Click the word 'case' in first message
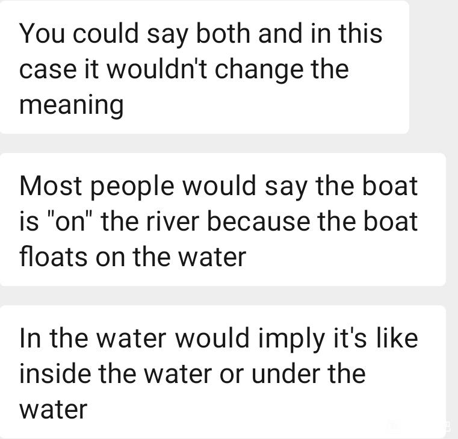 tap(48, 70)
